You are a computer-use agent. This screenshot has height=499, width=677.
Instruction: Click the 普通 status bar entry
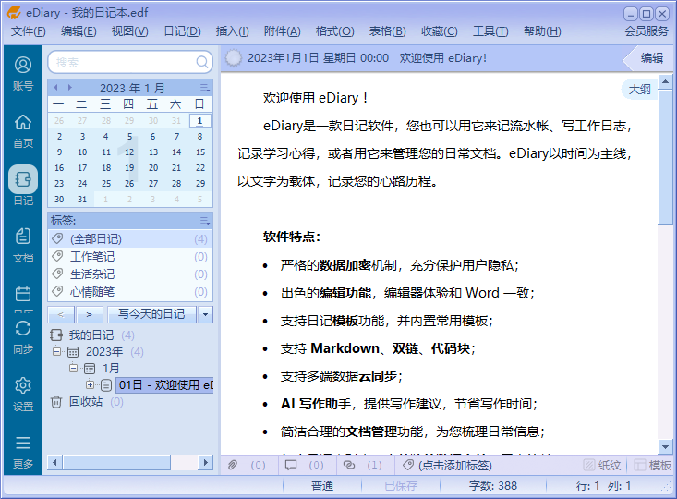tap(322, 486)
